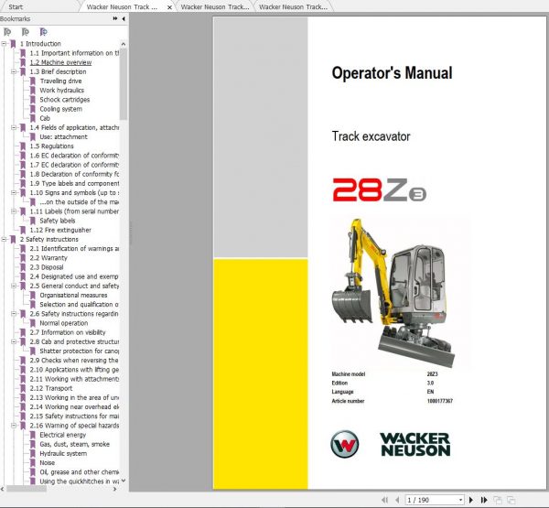
Task: Open 2.3 Disposal bookmark
Action: click(47, 267)
